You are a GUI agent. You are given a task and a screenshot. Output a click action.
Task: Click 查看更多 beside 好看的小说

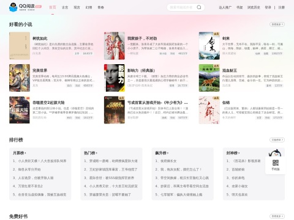pos(277,24)
